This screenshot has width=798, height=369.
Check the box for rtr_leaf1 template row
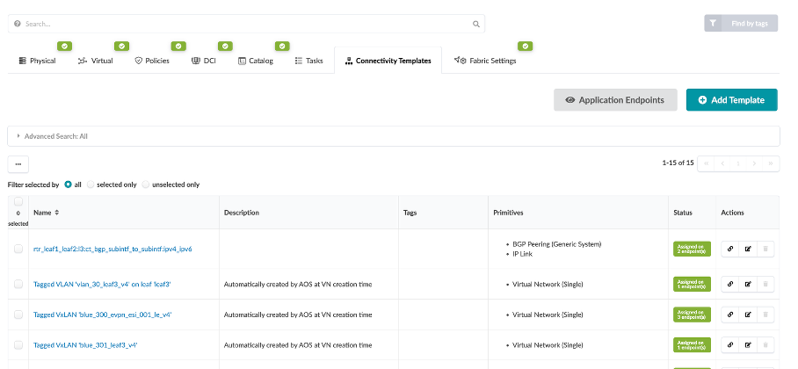(18, 249)
